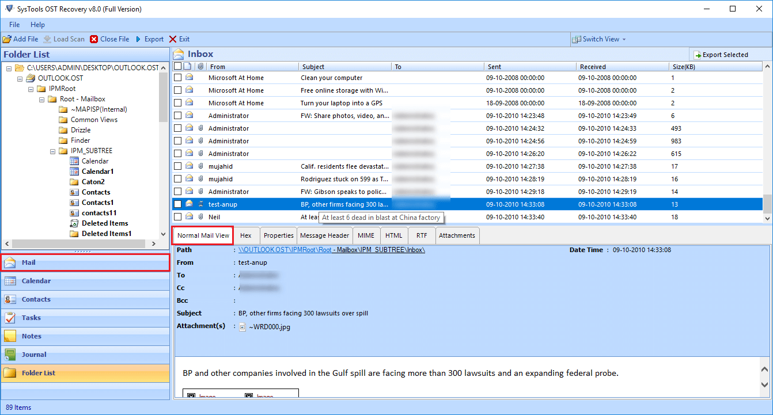Check the box for 'FW: Gibson speaks' email
The height and width of the screenshot is (415, 773).
coord(178,192)
